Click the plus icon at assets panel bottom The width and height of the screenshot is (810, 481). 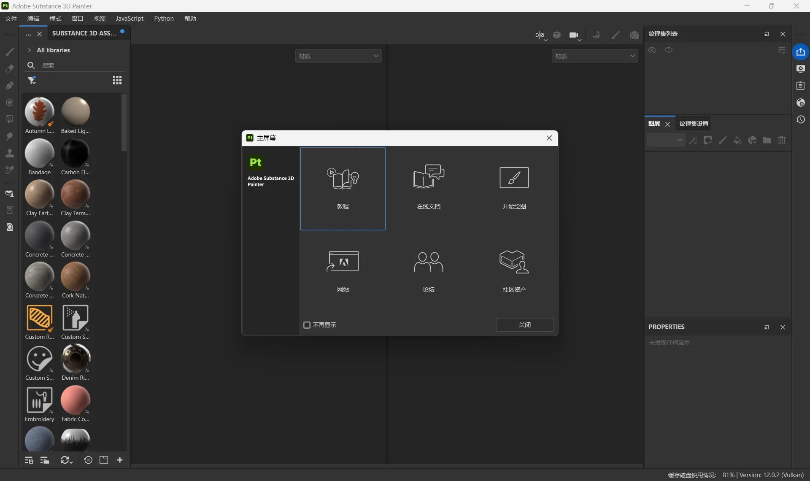(x=120, y=460)
